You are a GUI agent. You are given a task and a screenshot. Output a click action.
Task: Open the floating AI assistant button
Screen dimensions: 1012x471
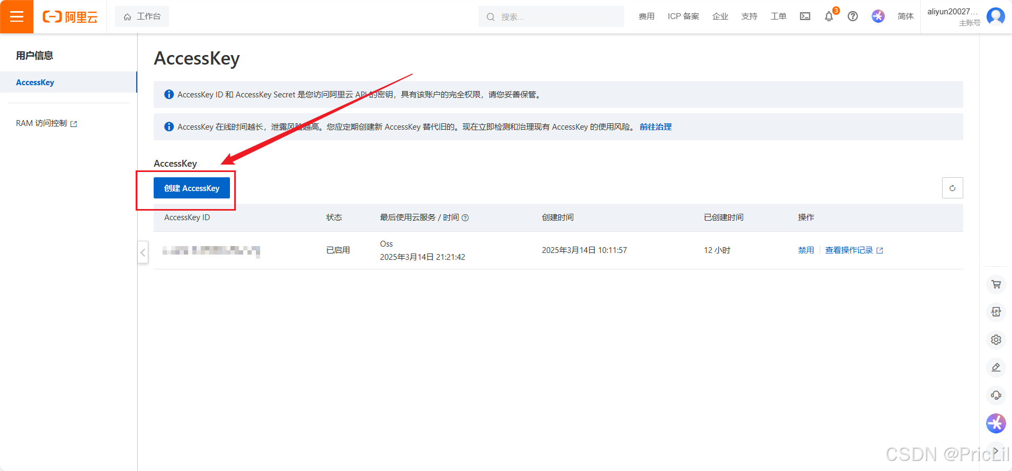(x=996, y=423)
